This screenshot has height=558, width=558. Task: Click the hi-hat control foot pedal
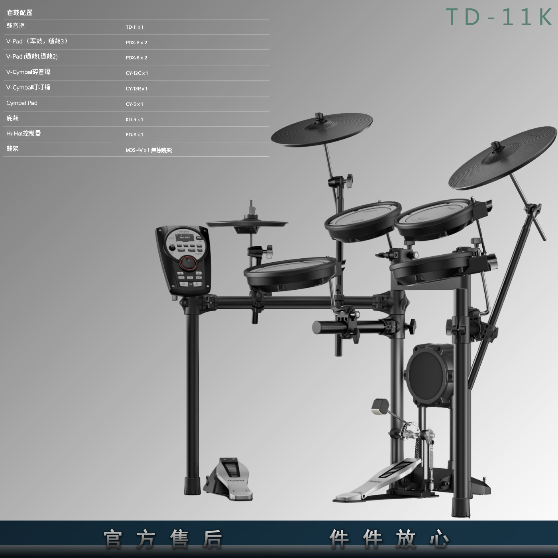229,479
